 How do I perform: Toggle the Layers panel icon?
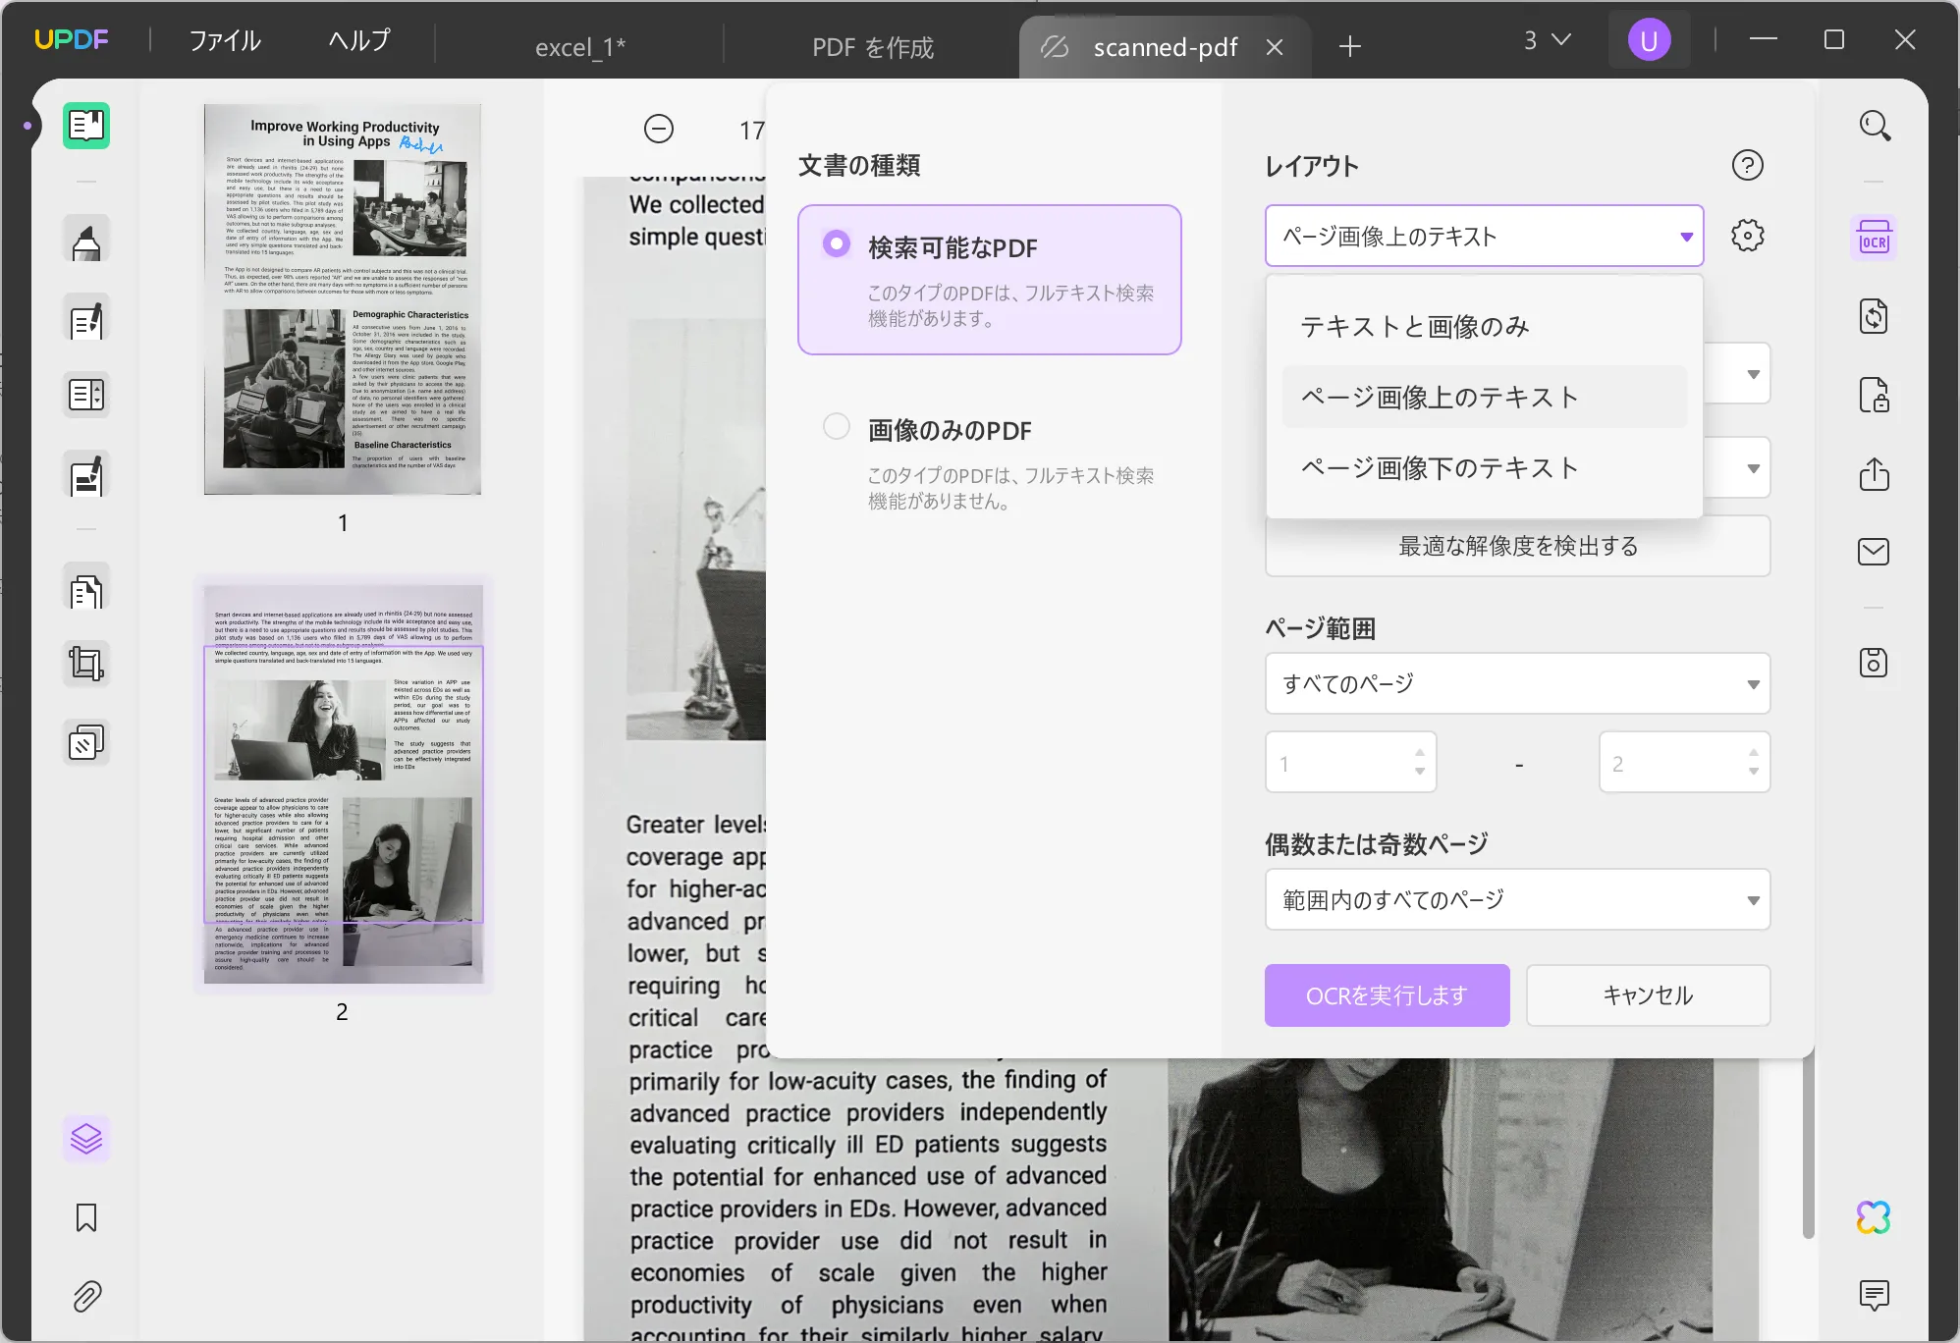tap(86, 1139)
